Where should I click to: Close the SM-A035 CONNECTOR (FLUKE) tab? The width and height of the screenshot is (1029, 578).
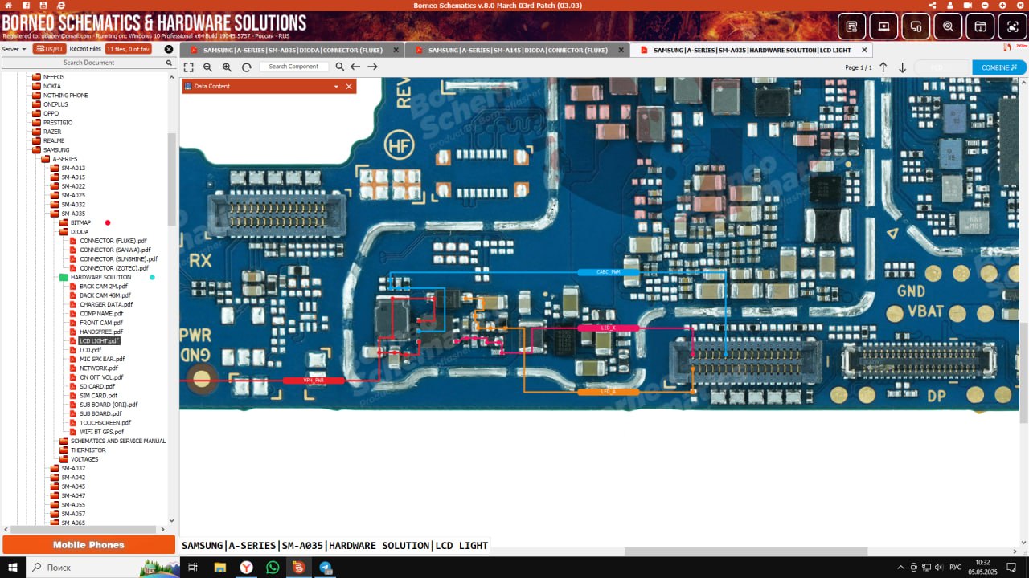tap(394, 50)
